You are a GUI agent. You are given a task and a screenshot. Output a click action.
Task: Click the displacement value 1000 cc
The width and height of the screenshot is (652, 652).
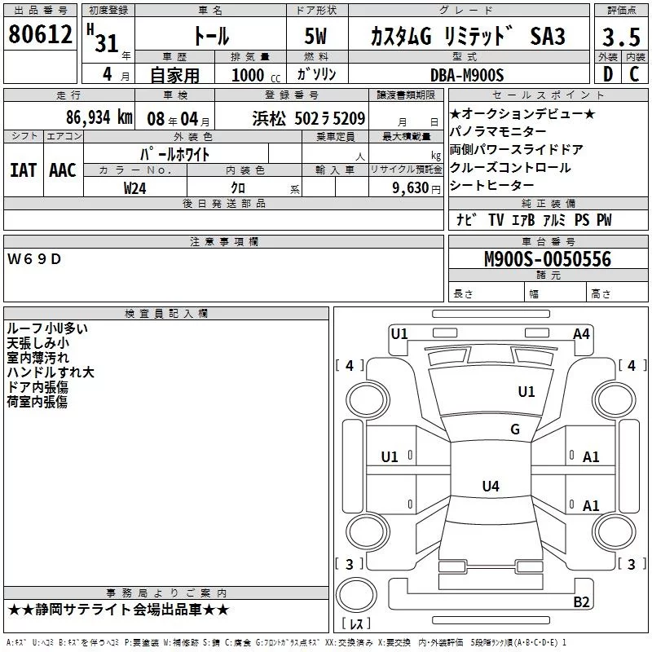click(256, 75)
